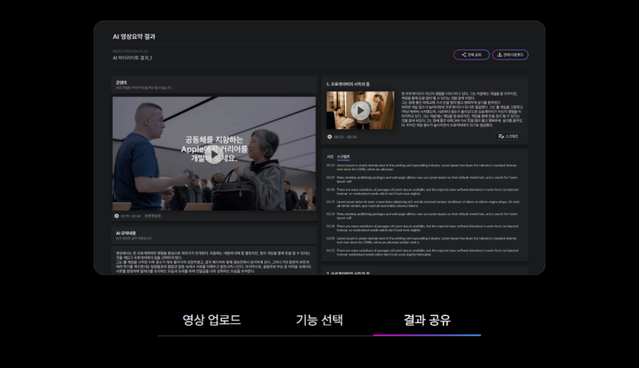Click the 'AI 영상요약 결과' page title
This screenshot has height=368, width=639.
pos(134,37)
